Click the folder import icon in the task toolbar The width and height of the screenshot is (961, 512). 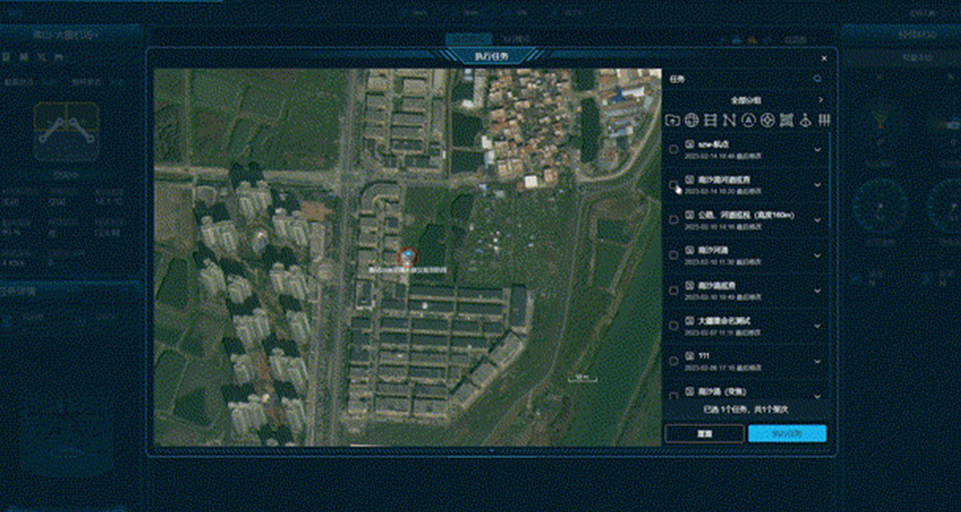[672, 120]
